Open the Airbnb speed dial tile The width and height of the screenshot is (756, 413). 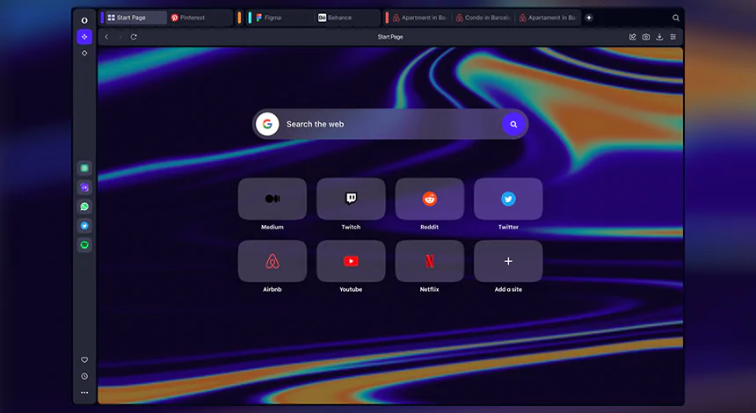273,261
